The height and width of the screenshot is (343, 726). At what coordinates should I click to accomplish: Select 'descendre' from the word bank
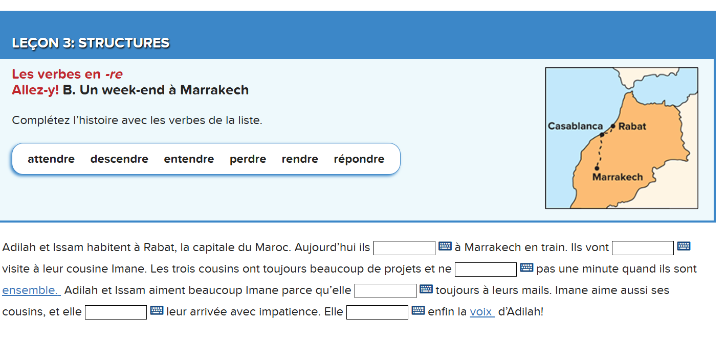(x=119, y=159)
